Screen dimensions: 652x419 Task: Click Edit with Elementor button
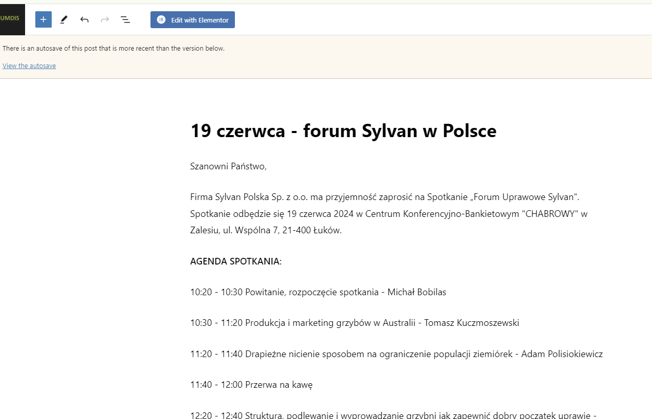click(x=192, y=19)
